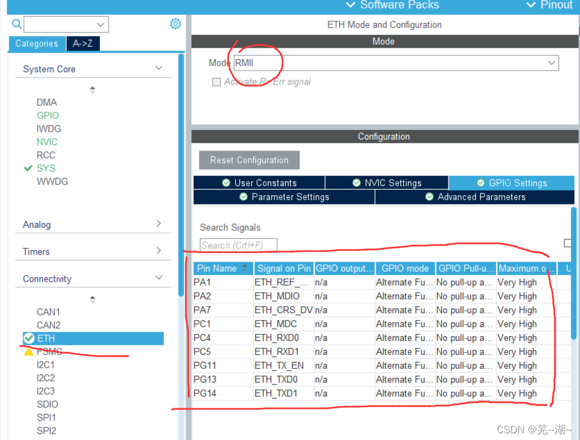Image resolution: width=580 pixels, height=440 pixels.
Task: Click the configuration panel vertical scrollbar
Action: 574,273
